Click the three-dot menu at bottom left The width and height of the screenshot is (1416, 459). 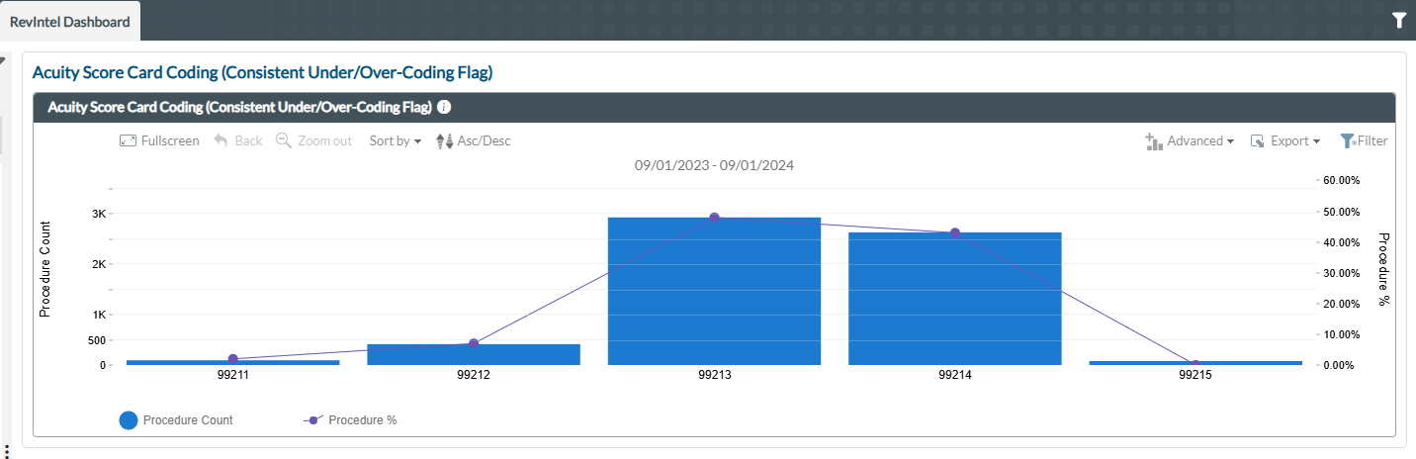coord(6,451)
